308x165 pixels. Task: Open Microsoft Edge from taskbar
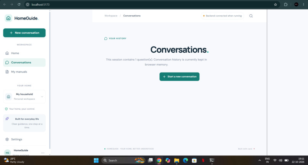point(185,160)
